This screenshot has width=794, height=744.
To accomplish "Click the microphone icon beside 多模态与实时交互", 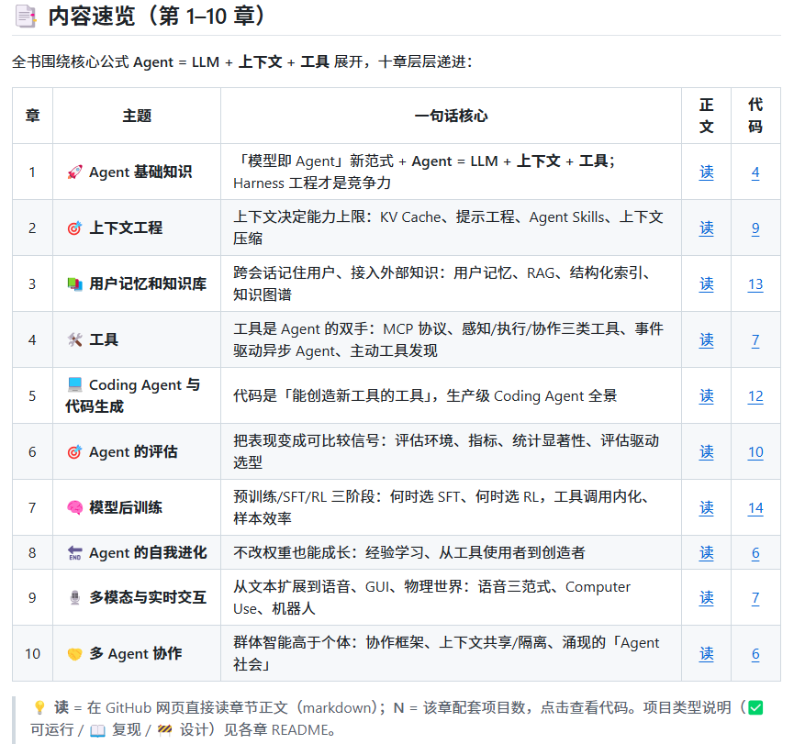I will point(75,598).
